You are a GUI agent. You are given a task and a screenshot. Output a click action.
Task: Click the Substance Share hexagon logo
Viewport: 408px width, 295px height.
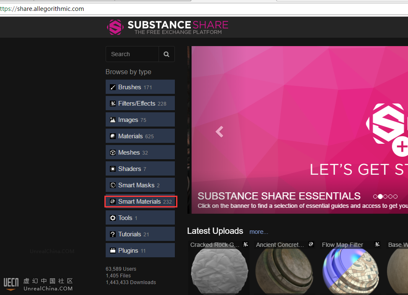point(115,27)
